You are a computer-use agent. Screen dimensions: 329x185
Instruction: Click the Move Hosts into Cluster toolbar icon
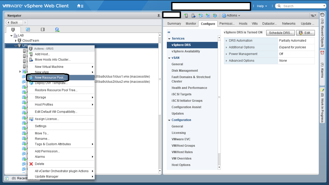coord(194,16)
